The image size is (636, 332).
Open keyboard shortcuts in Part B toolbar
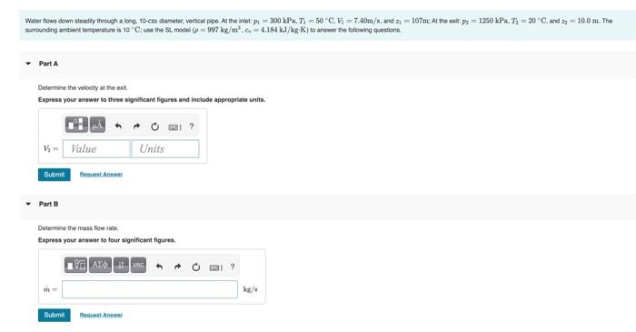tap(216, 267)
